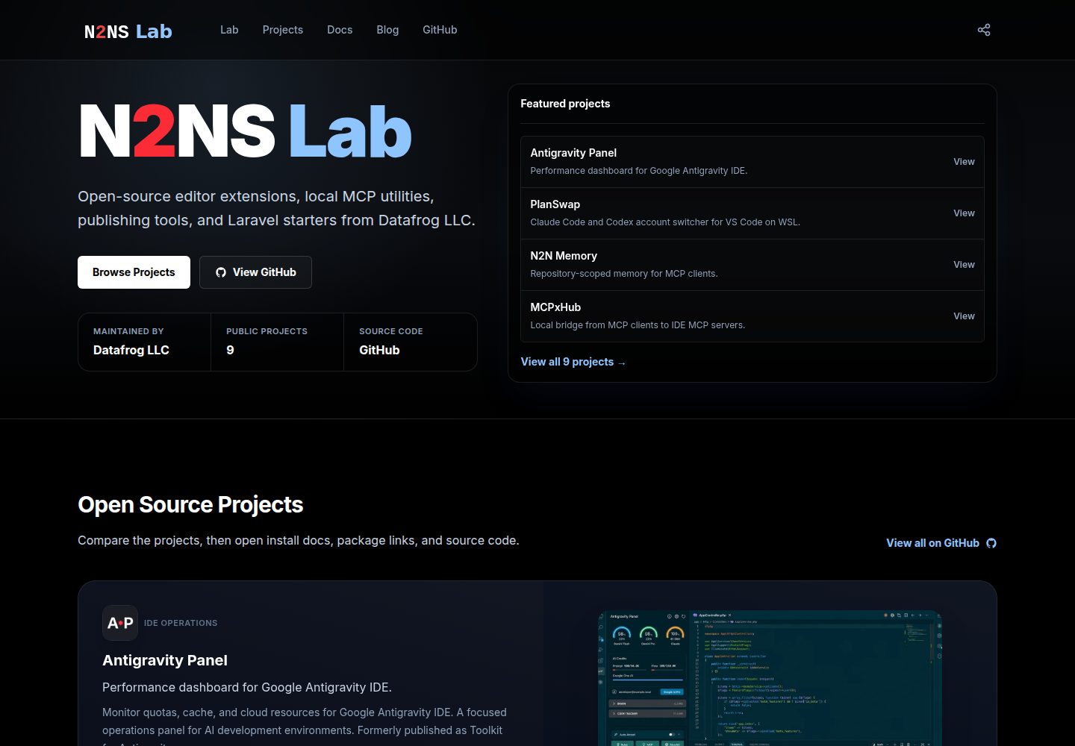Click the A·P Antigravity Panel app icon
Image resolution: width=1075 pixels, height=746 pixels.
120,623
